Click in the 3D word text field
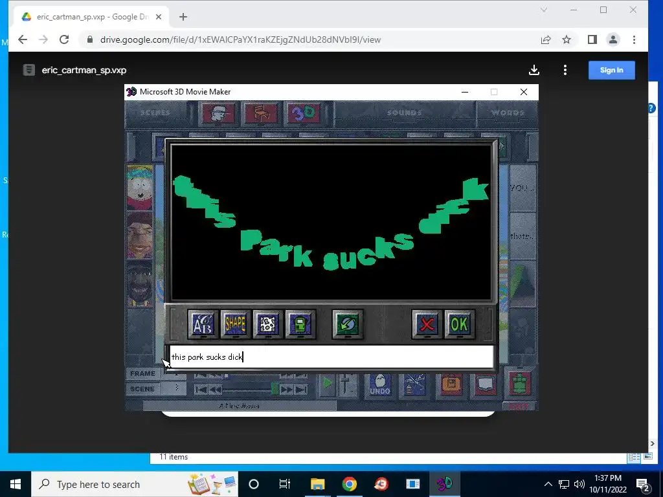This screenshot has height=497, width=663. point(331,357)
